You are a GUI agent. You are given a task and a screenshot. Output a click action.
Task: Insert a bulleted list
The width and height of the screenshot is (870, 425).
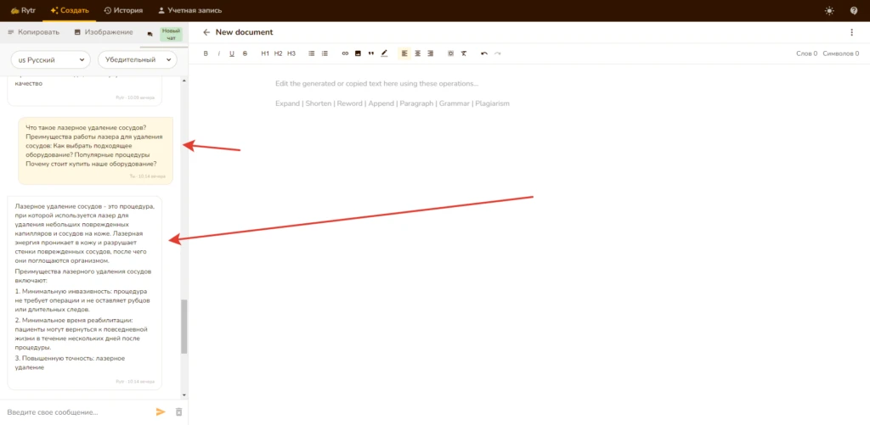click(x=311, y=53)
